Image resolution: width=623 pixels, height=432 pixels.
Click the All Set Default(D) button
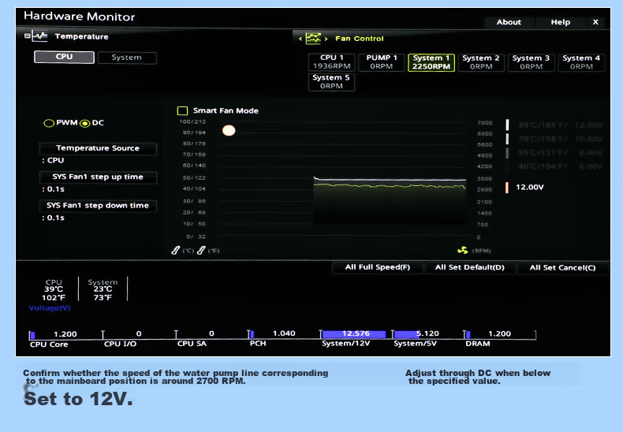[470, 267]
